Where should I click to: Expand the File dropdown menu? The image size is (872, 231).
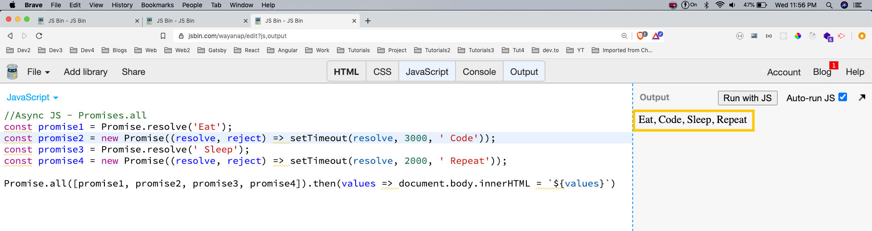pos(39,72)
